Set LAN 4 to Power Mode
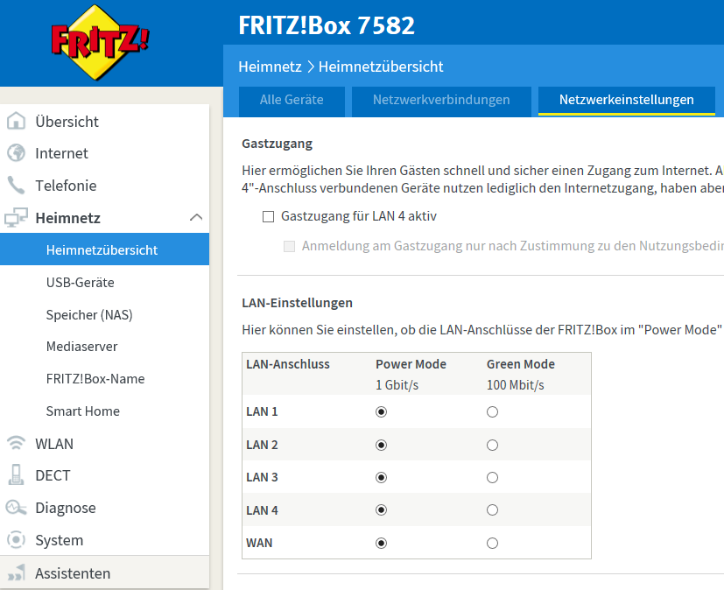 pos(381,509)
